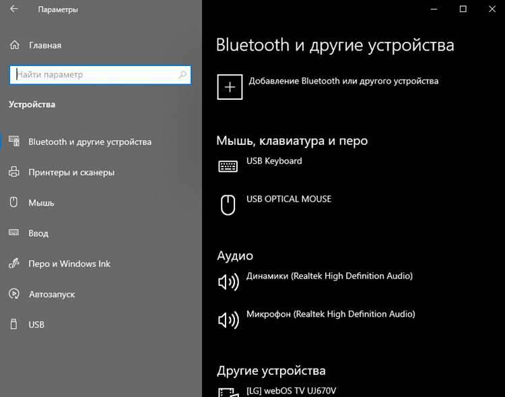505x397 pixels.
Task: Open the Автозапуск settings page
Action: (x=52, y=295)
